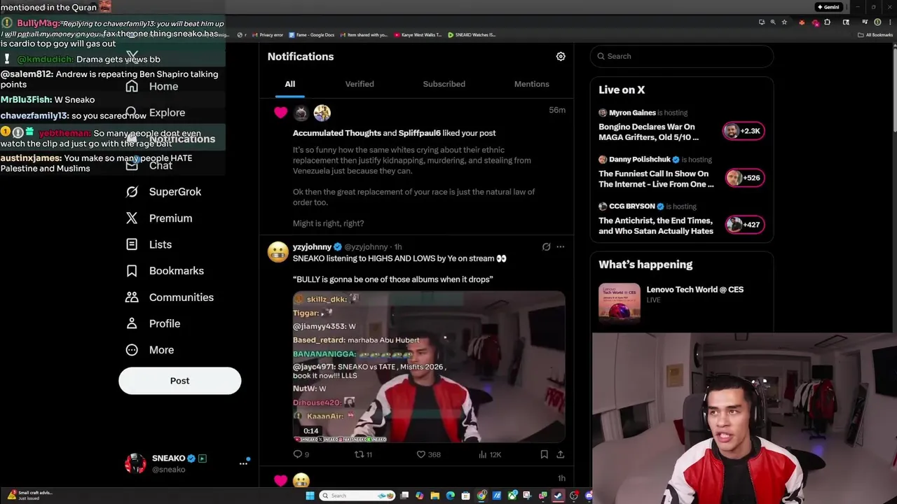Switch to the Subscribed tab
The width and height of the screenshot is (897, 504).
coord(444,84)
